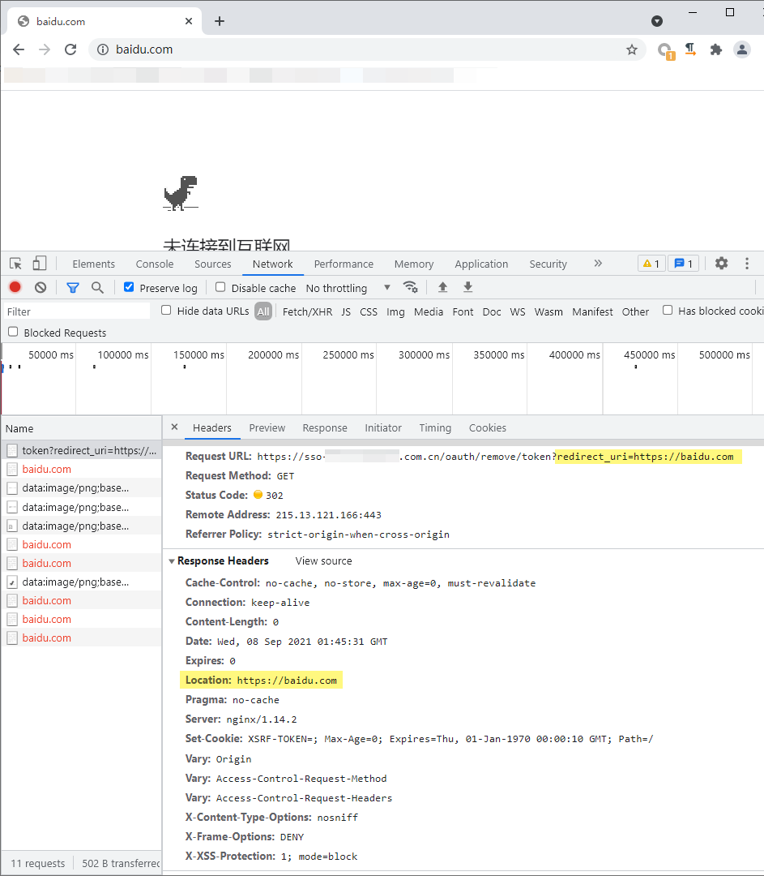Click the browser back arrow
764x876 pixels.
pos(19,49)
